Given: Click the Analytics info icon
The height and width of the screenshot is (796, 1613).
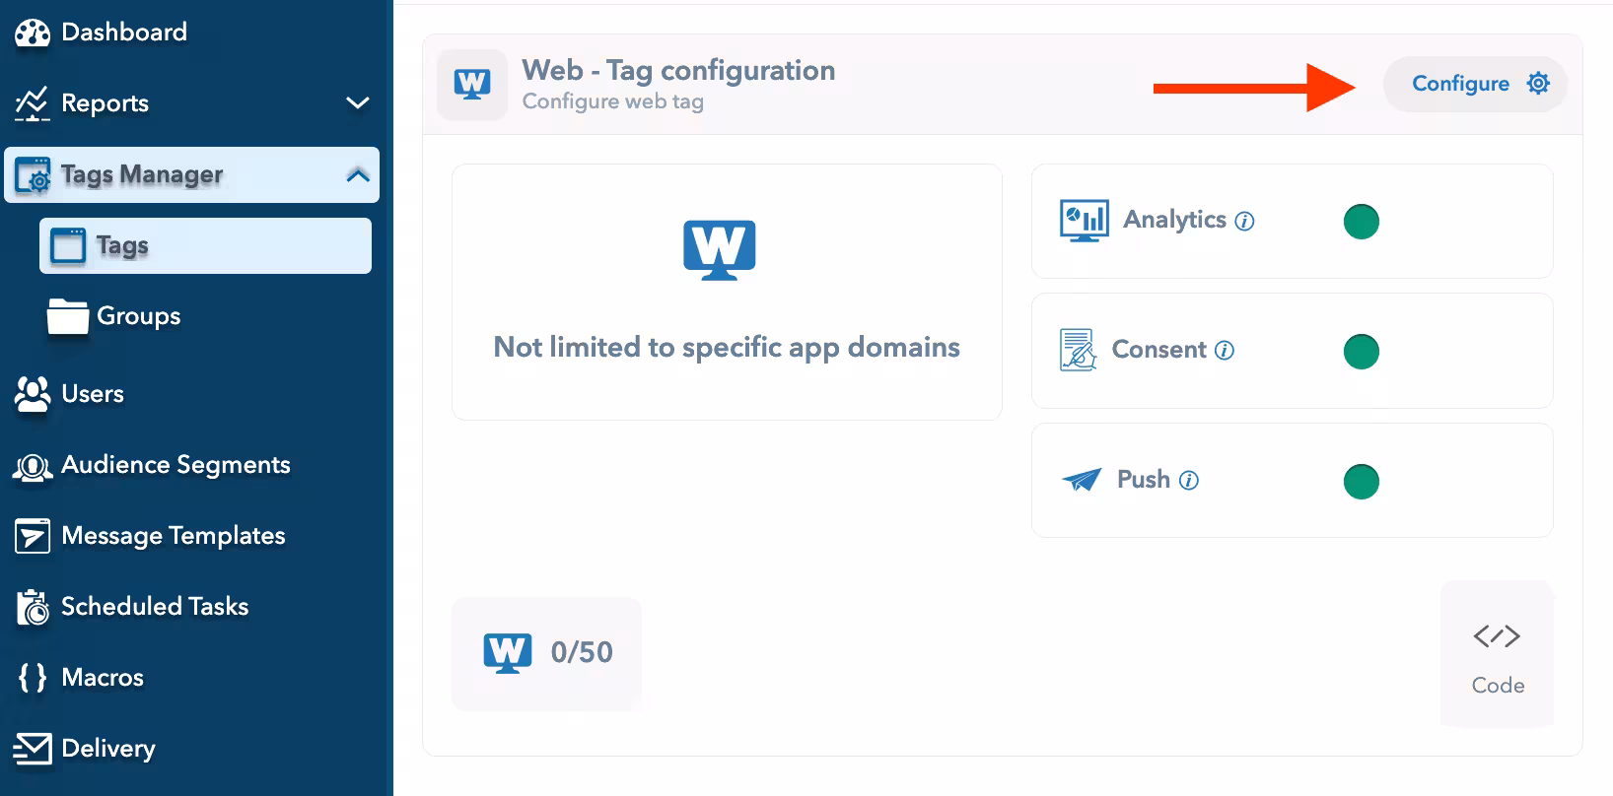Looking at the screenshot, I should pos(1245,222).
